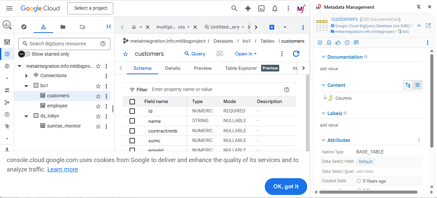Screen dimensions: 437x198
Task: Star the employee table
Action: (x=98, y=106)
